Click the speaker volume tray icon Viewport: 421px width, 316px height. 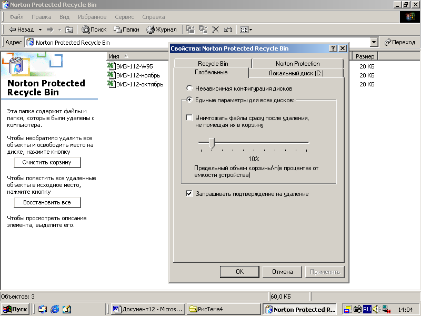tap(376, 309)
